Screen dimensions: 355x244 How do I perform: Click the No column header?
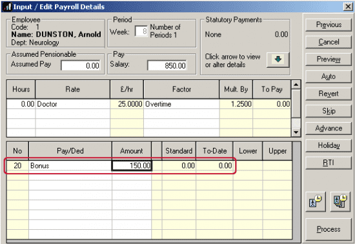click(x=17, y=151)
